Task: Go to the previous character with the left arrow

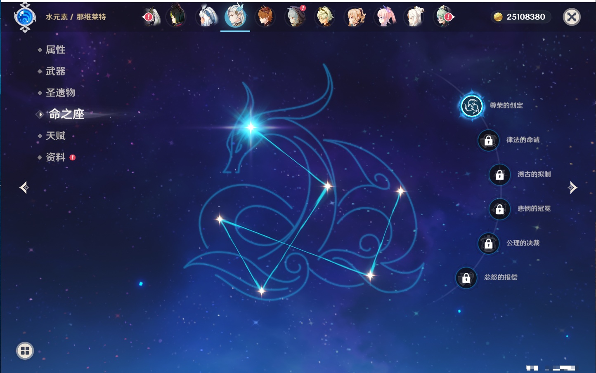Action: click(x=24, y=188)
